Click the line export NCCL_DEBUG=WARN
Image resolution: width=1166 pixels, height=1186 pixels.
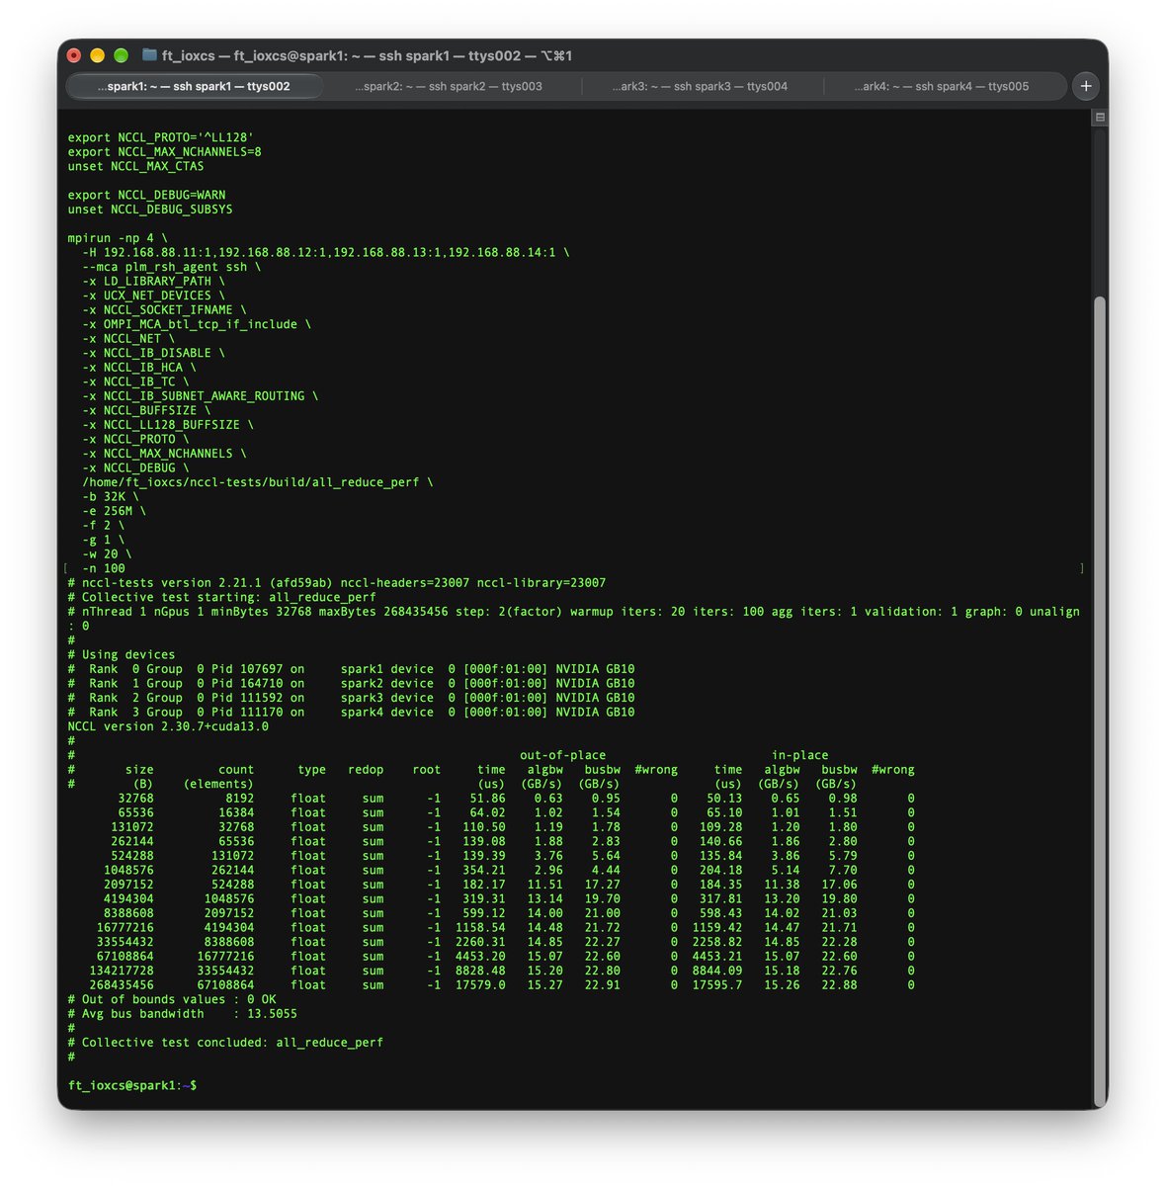tap(147, 195)
